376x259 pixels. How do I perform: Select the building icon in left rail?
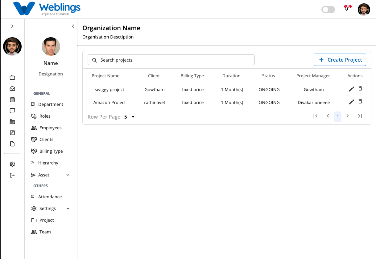12,122
